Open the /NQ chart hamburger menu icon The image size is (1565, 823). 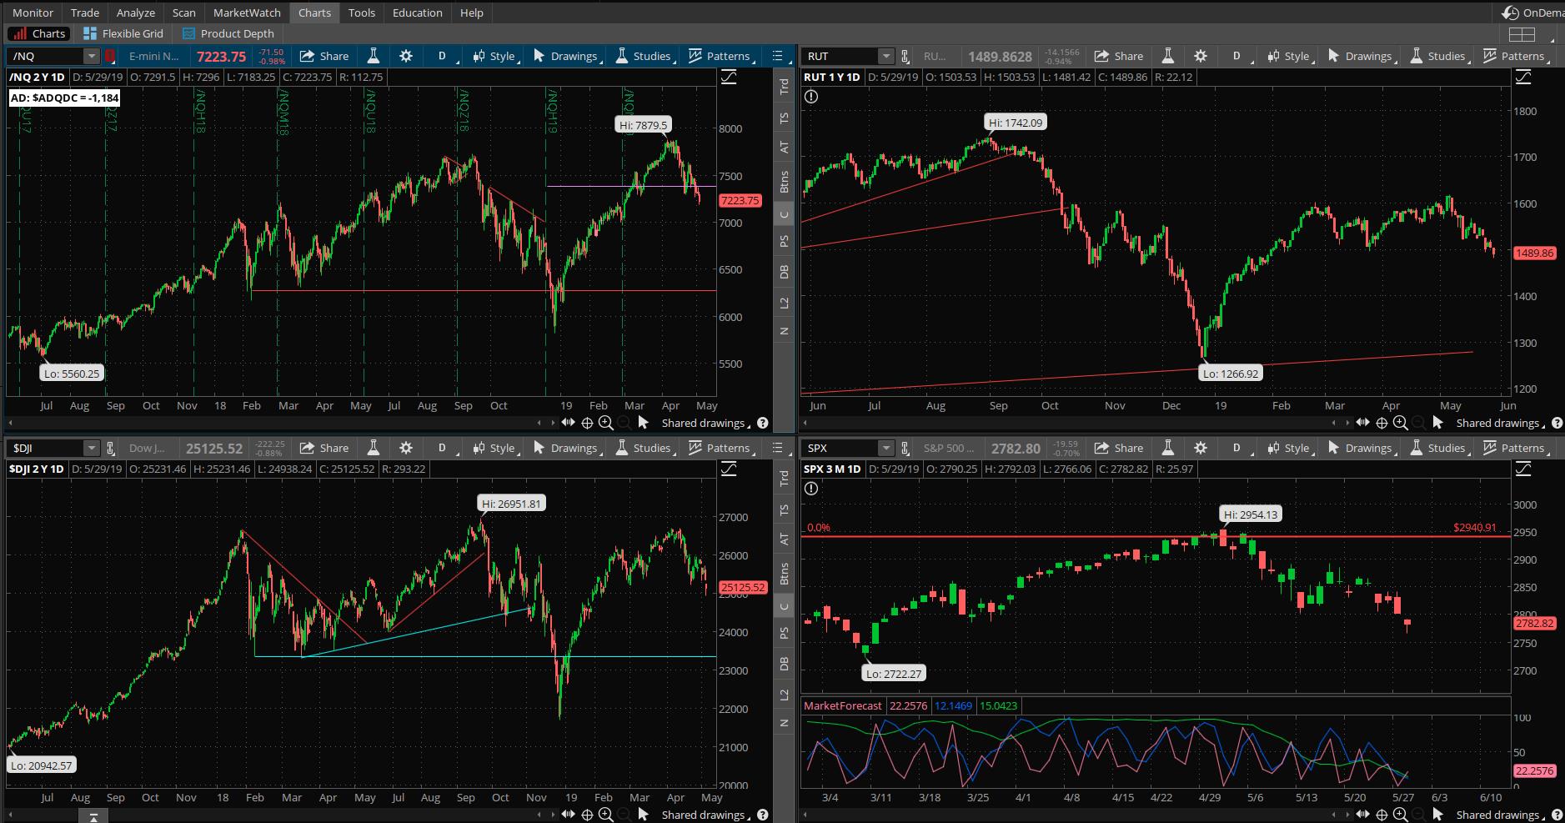(777, 56)
